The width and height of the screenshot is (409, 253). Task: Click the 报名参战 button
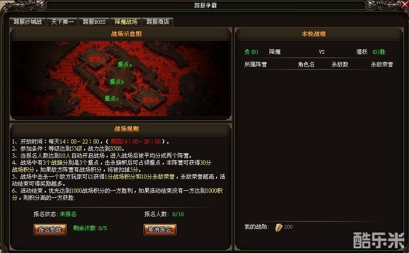[x=50, y=230]
